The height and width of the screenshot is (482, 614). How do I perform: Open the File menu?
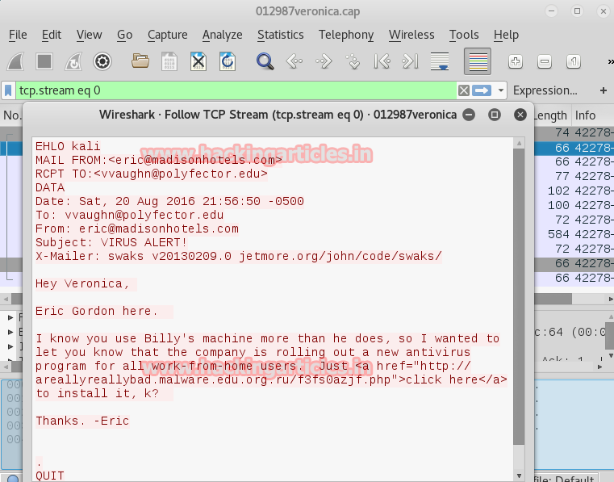tap(18, 35)
